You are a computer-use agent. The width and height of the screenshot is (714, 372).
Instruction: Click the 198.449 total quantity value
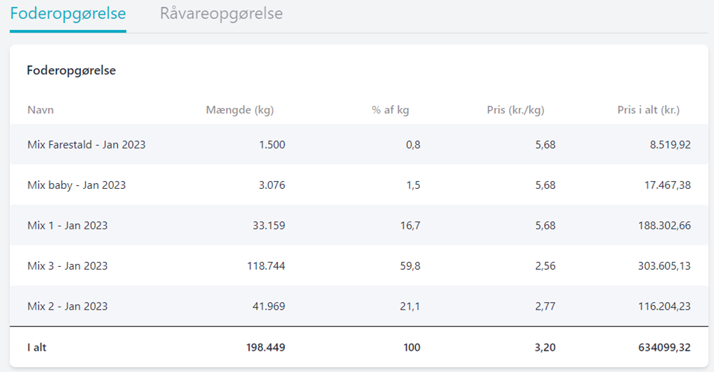[x=265, y=348]
